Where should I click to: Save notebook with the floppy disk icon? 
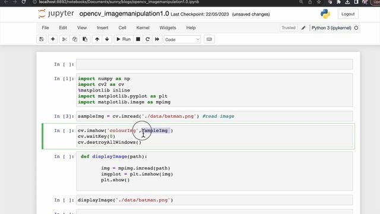(42, 39)
